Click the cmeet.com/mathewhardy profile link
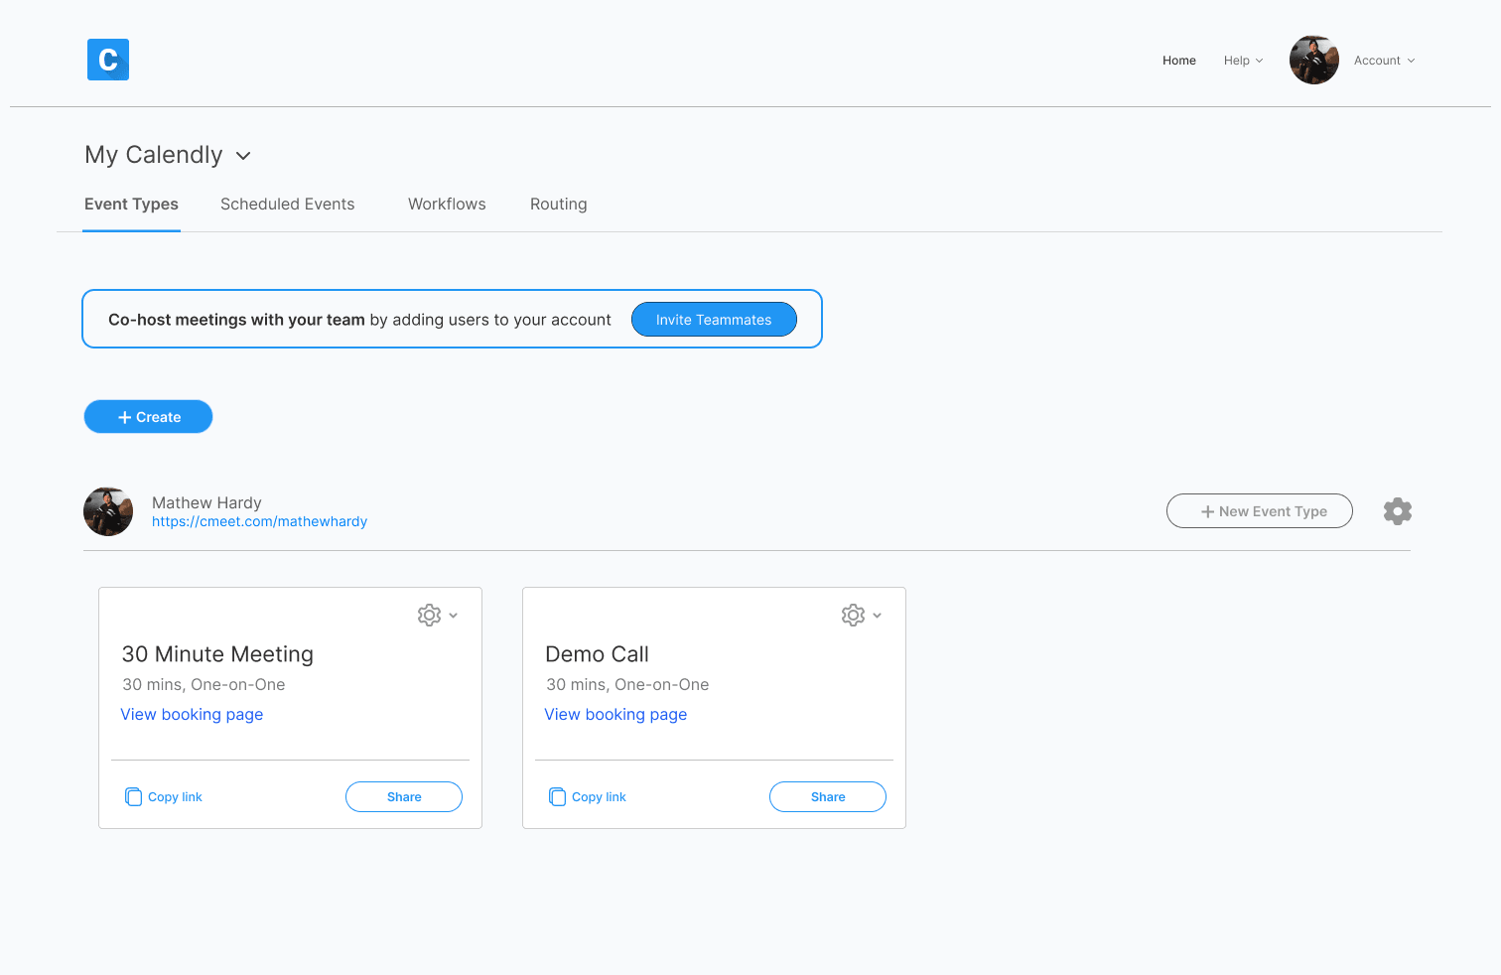 (x=259, y=520)
